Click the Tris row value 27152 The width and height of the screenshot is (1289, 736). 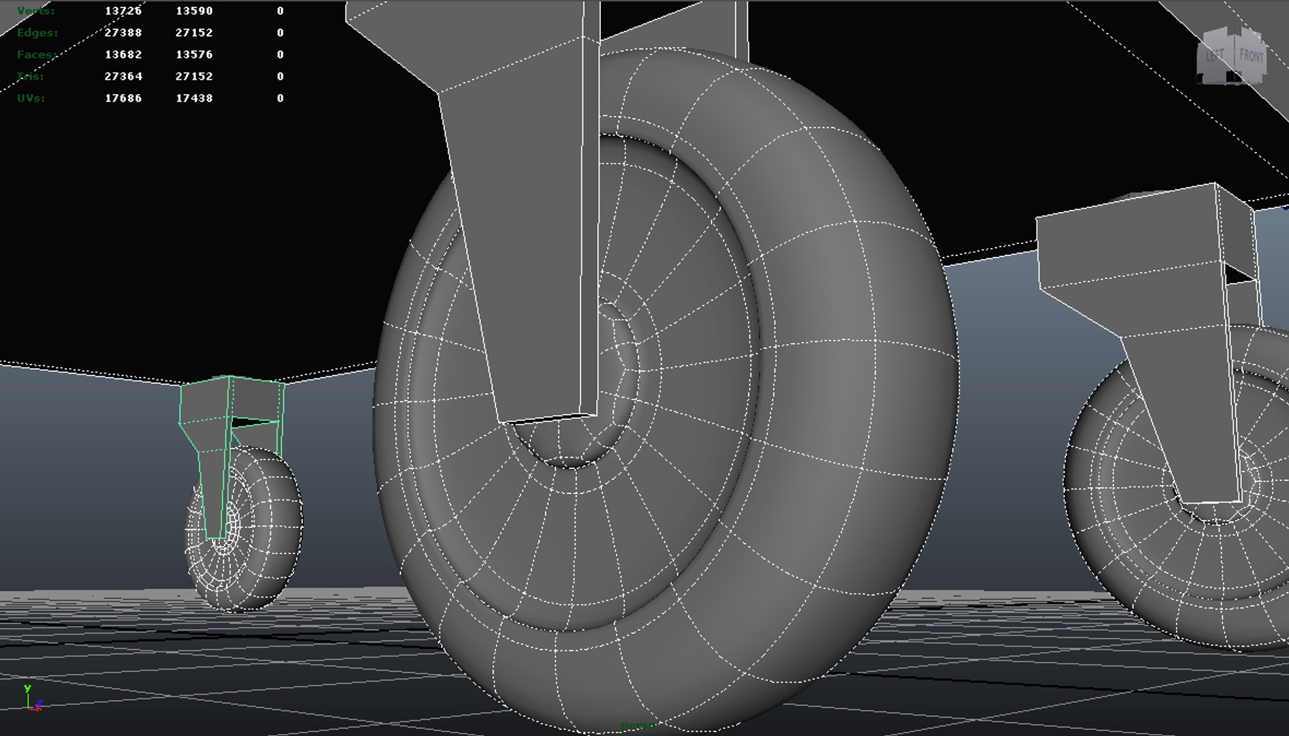coord(194,76)
